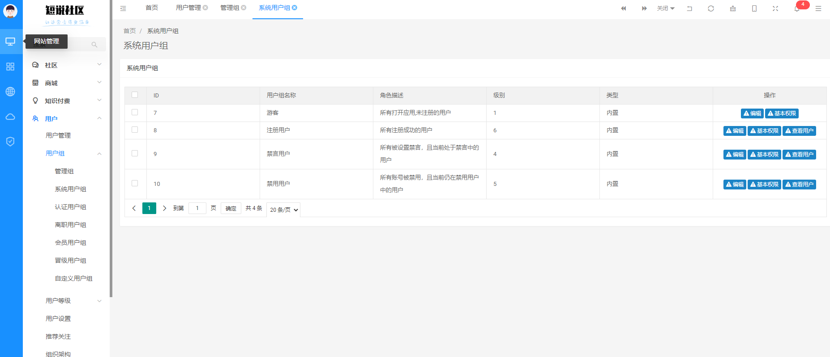Open 用户设置 in the side menu

(x=58, y=319)
